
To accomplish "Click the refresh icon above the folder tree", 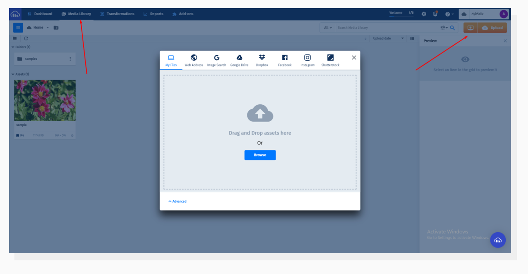I will (26, 38).
